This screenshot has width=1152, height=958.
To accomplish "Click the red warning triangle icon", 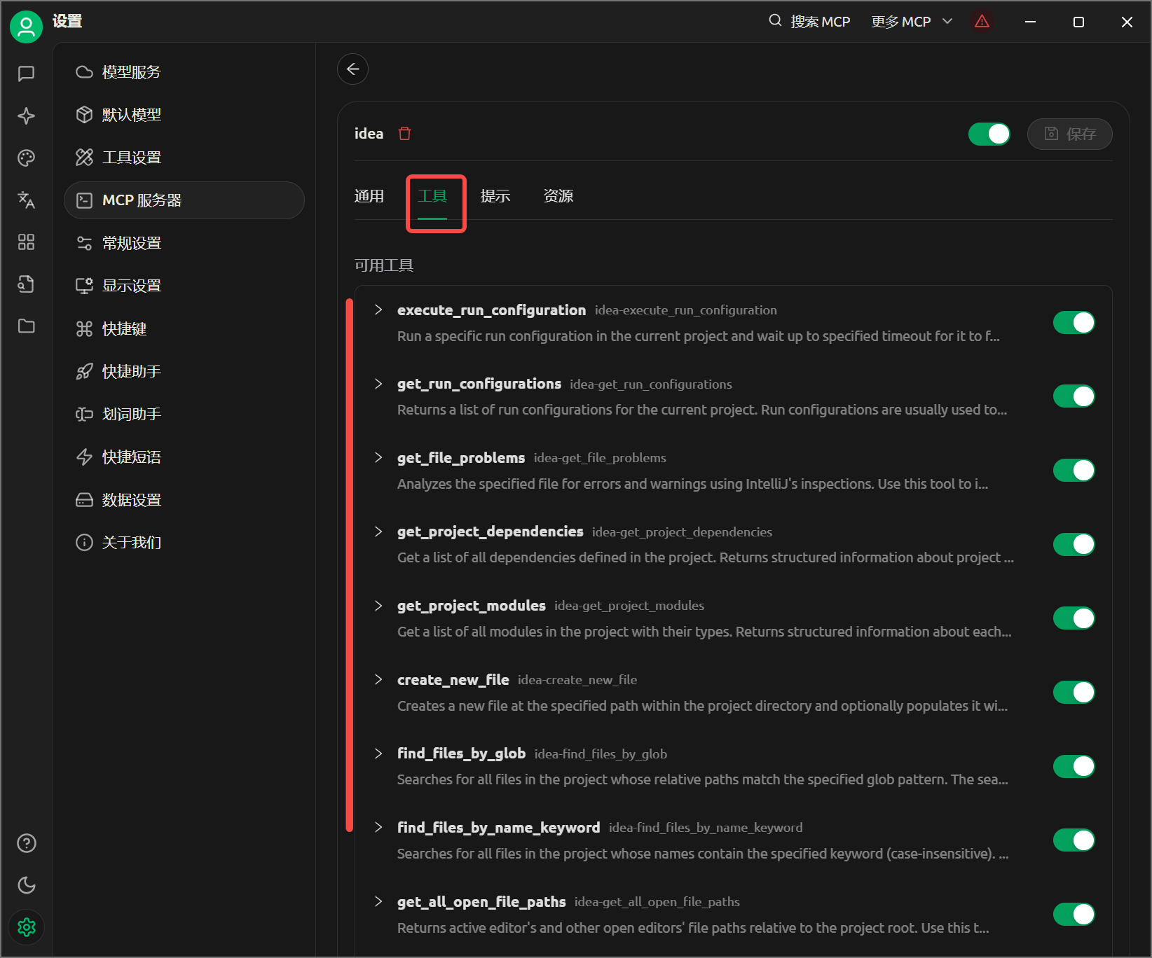I will [982, 21].
